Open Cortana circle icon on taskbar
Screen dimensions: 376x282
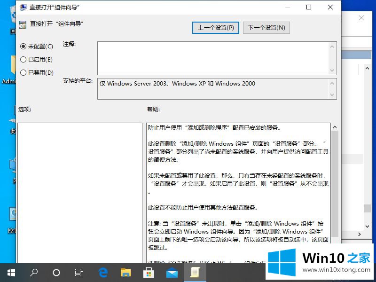pos(56,273)
